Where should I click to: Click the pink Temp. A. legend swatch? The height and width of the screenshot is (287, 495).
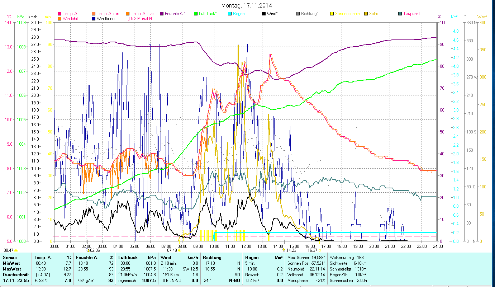tap(60, 14)
